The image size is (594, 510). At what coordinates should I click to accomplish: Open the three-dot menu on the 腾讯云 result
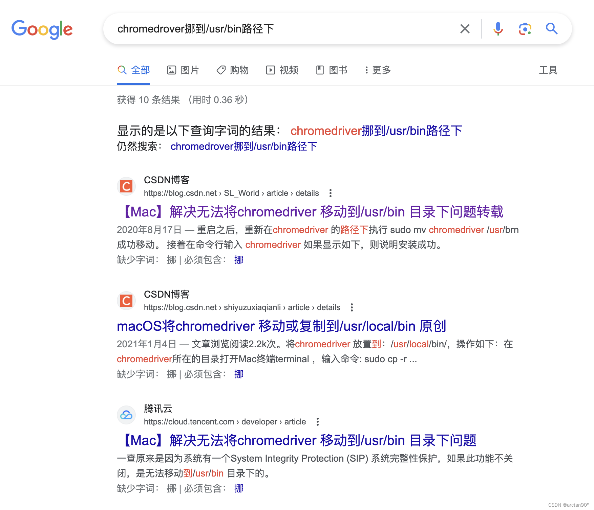(x=318, y=422)
